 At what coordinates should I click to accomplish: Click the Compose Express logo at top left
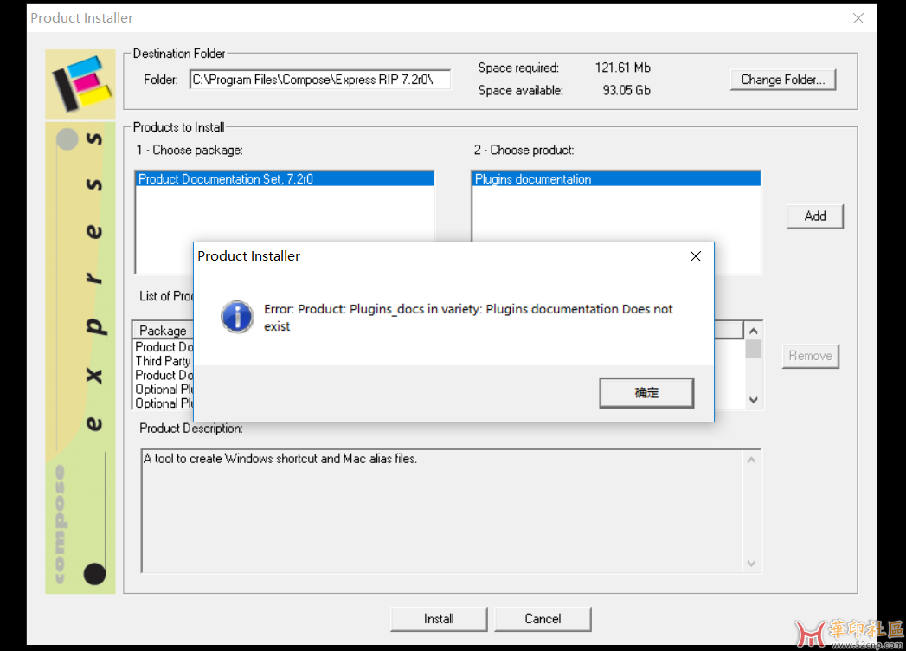tap(80, 84)
